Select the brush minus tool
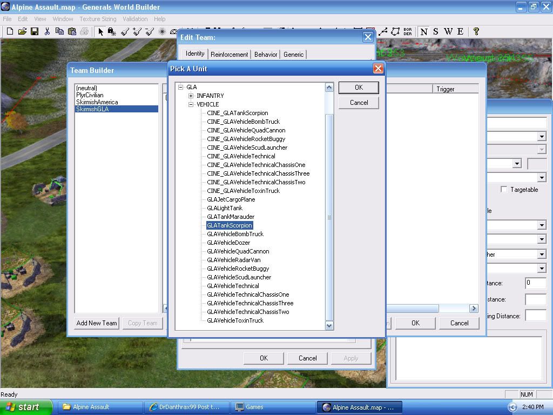Screen dimensions: 553x415 tap(150, 32)
